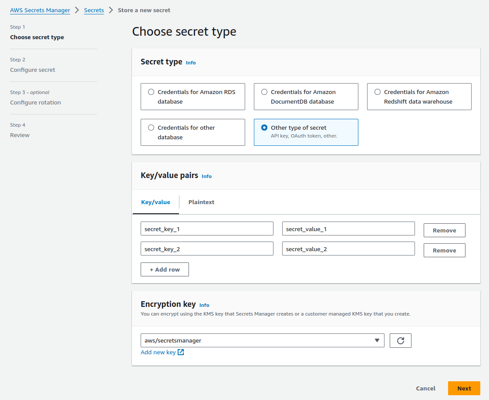
Task: Select Credentials for Amazon DocumentDB database radio
Action: pyautogui.click(x=264, y=92)
